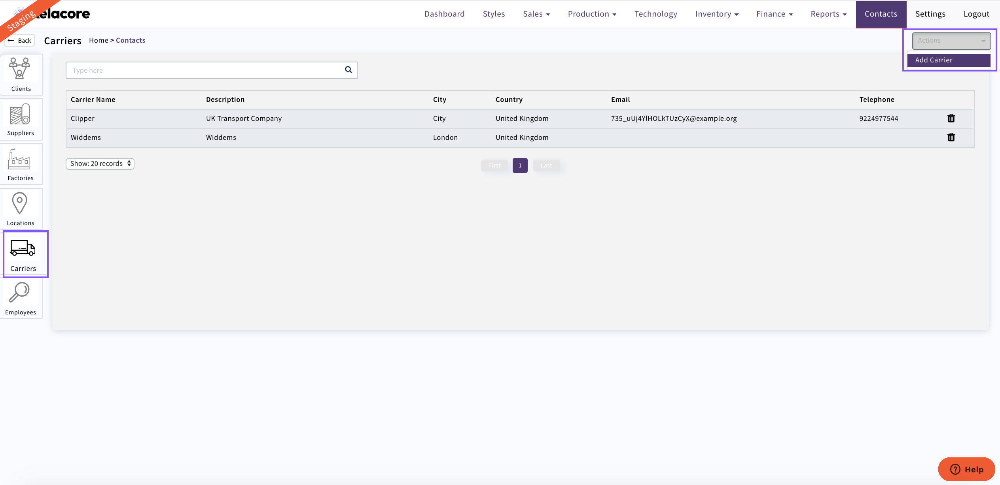Open the Show 20 records selector

(x=100, y=164)
